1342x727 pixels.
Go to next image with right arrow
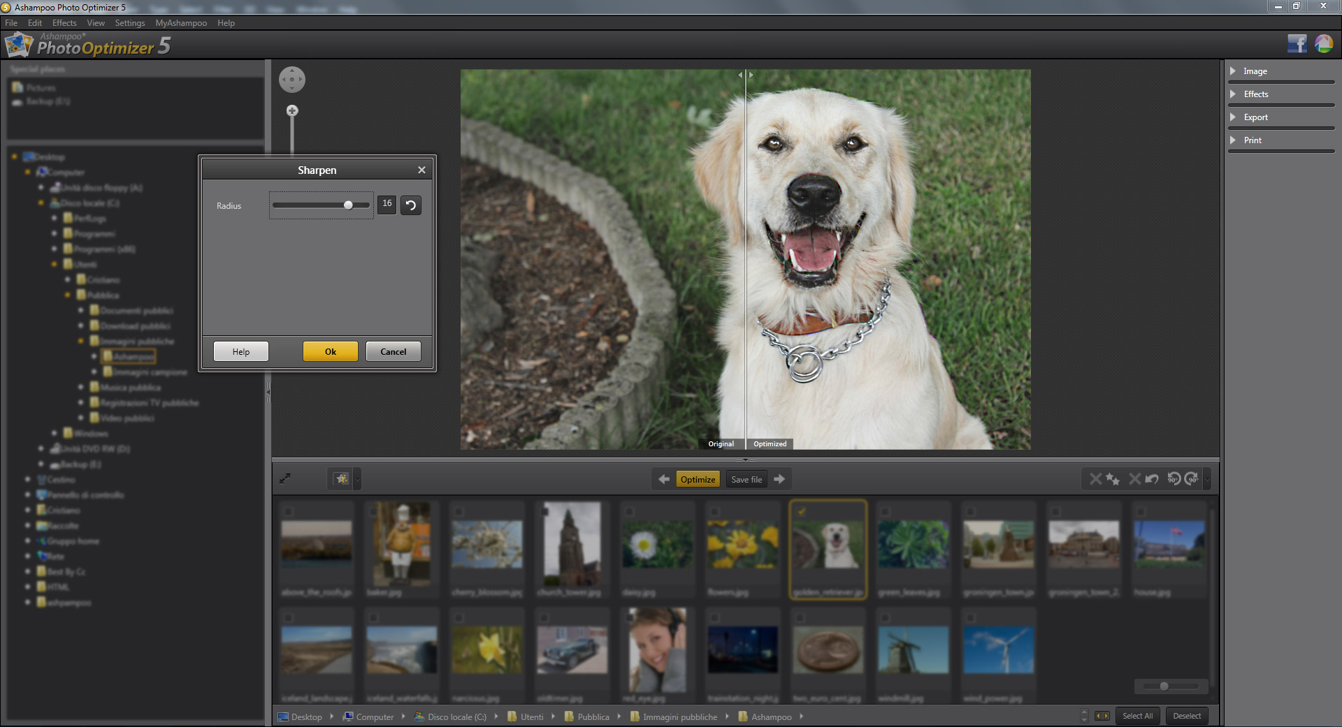(779, 479)
